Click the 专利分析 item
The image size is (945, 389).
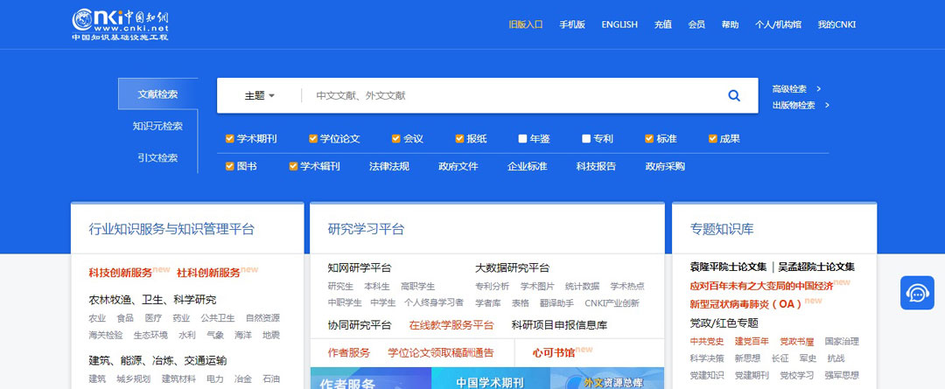pyautogui.click(x=492, y=286)
